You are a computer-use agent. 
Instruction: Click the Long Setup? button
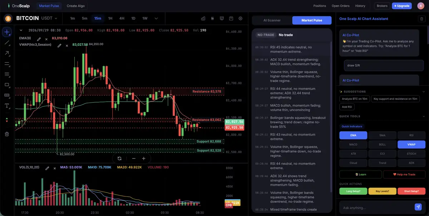[353, 191]
